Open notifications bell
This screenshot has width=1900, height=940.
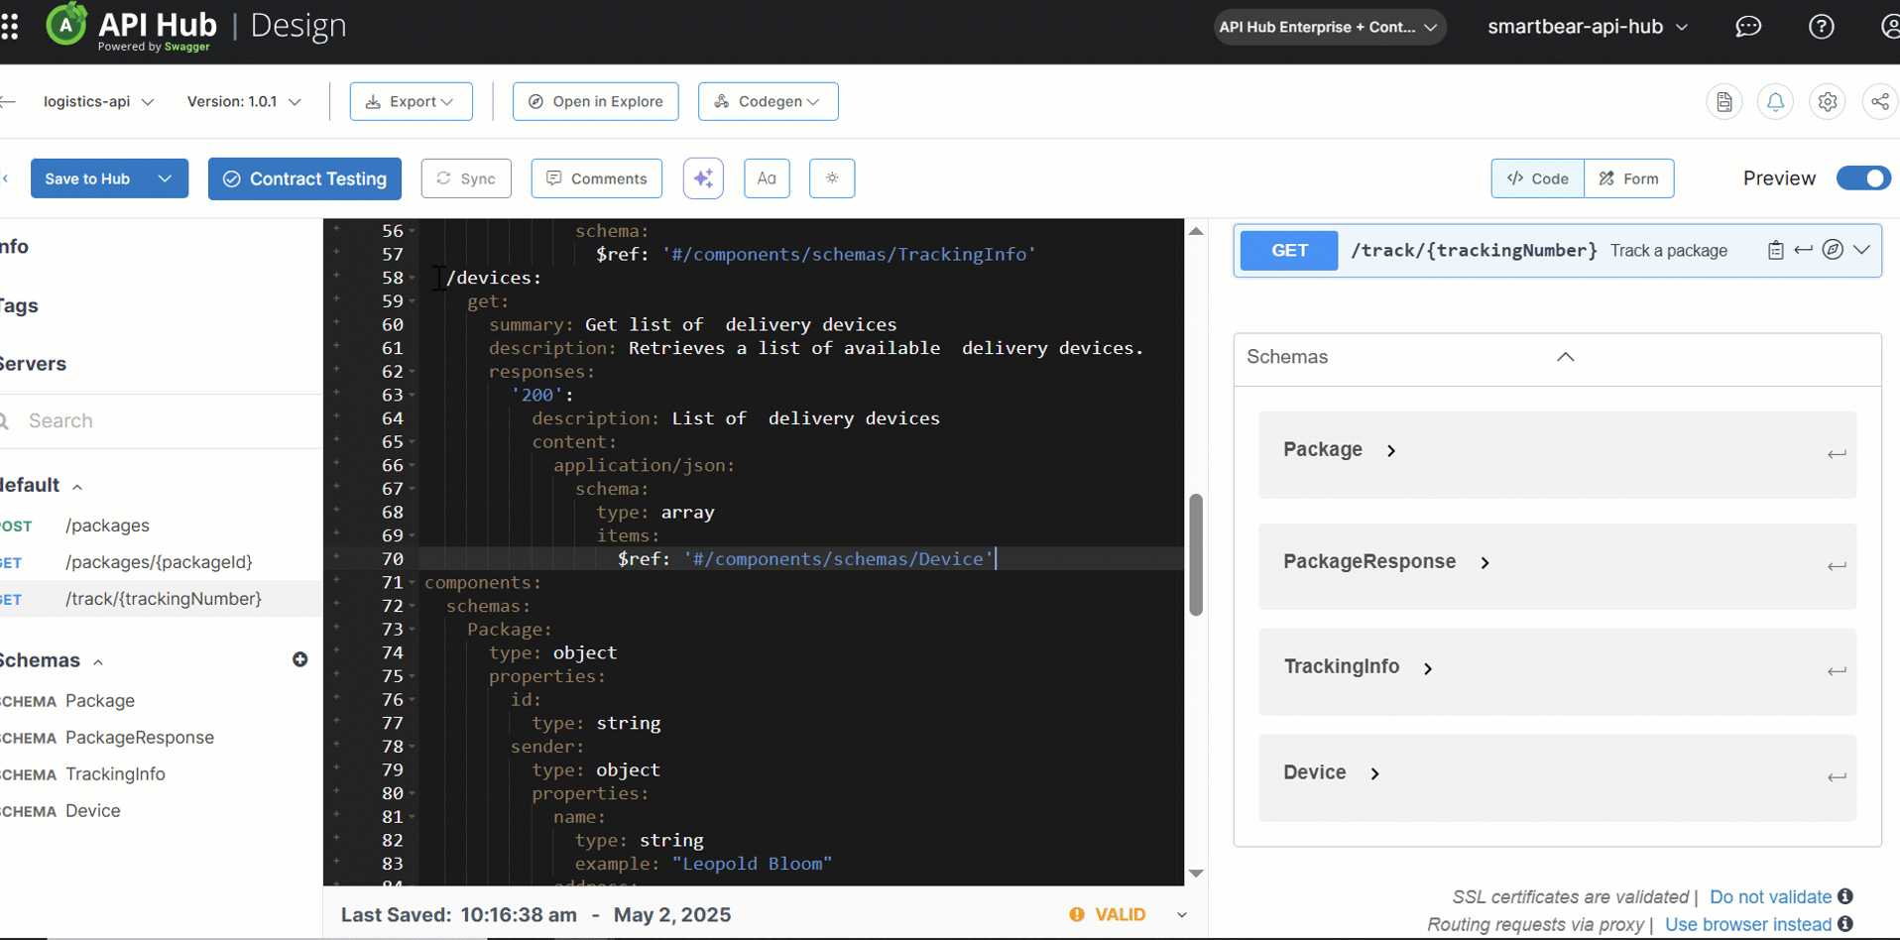pyautogui.click(x=1775, y=102)
